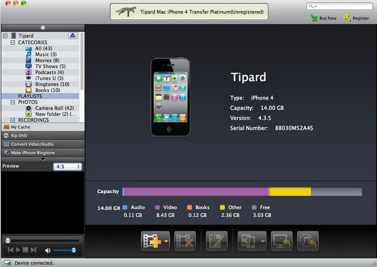Screen dimensions: 377x267
Task: Click the Books icon in tree
Action: pyautogui.click(x=29, y=90)
